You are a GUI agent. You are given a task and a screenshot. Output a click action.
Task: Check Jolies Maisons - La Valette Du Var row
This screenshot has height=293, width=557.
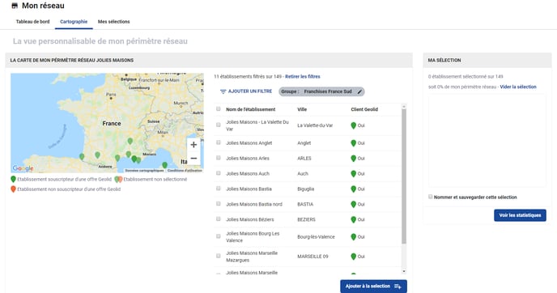click(x=218, y=125)
